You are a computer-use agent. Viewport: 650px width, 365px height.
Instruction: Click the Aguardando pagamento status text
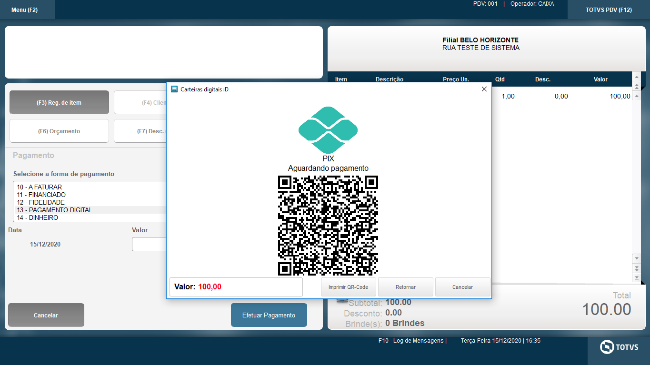pyautogui.click(x=328, y=168)
